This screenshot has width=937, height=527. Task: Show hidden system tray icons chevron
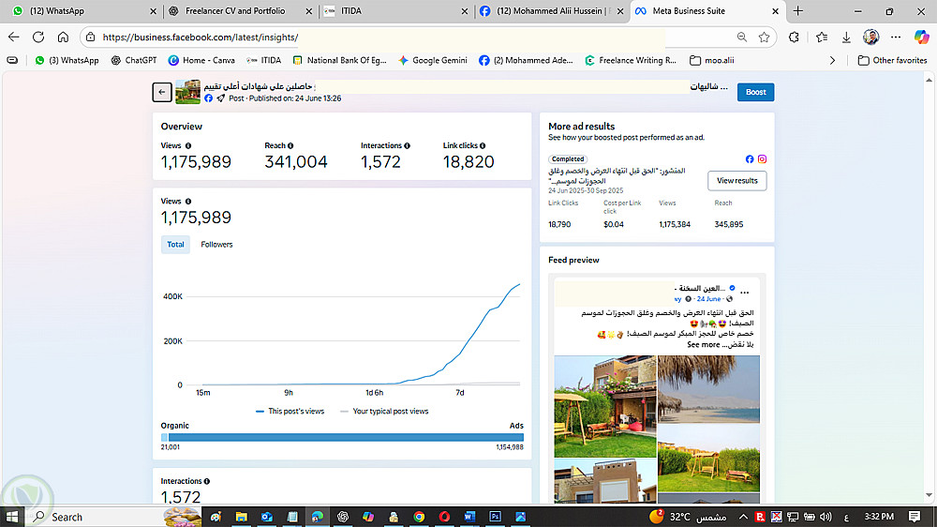click(743, 517)
